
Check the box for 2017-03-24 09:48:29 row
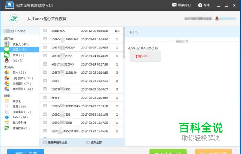45,56
